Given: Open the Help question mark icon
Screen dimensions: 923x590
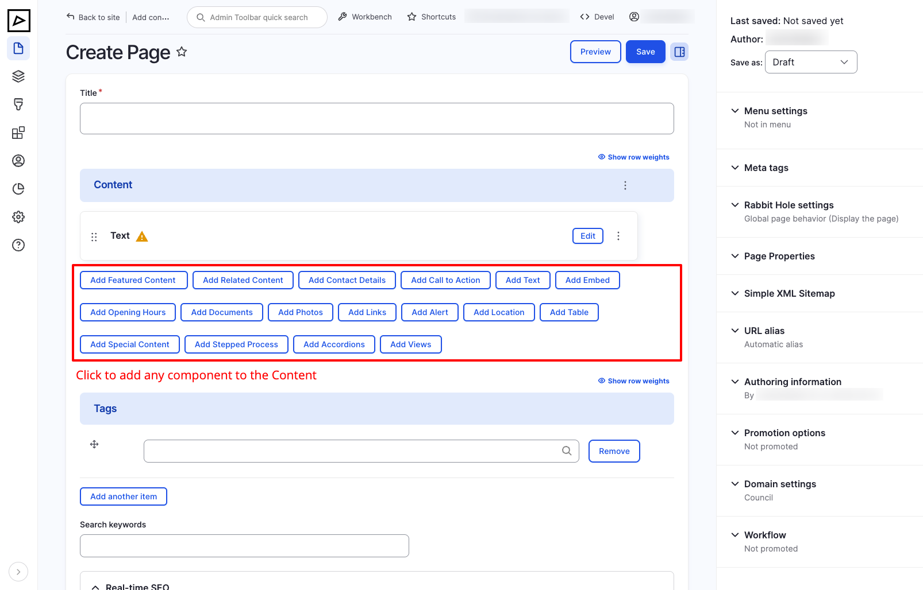Looking at the screenshot, I should [x=18, y=245].
